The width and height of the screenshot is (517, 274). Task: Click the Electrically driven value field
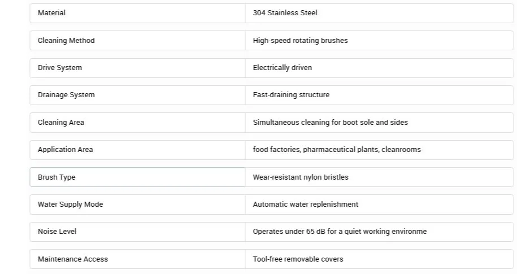(379, 68)
